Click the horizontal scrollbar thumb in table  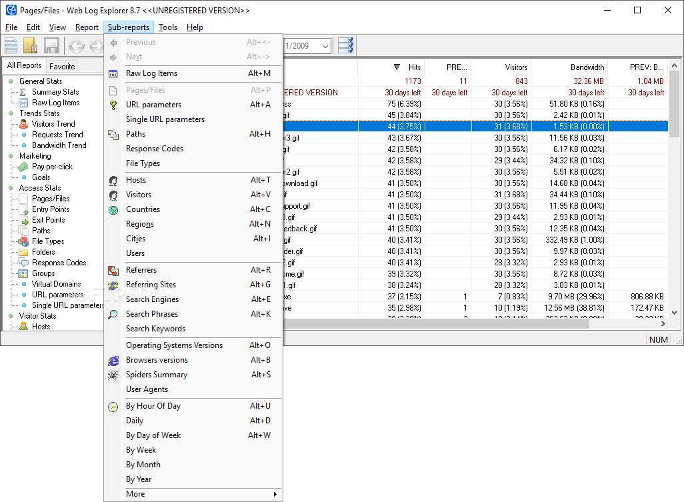coord(436,323)
